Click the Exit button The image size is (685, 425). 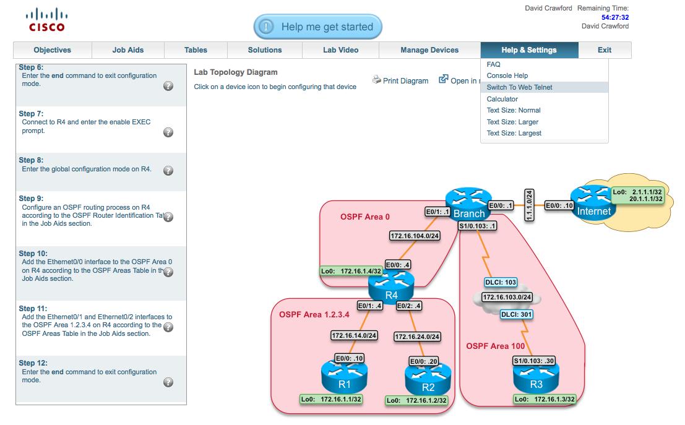coord(605,50)
